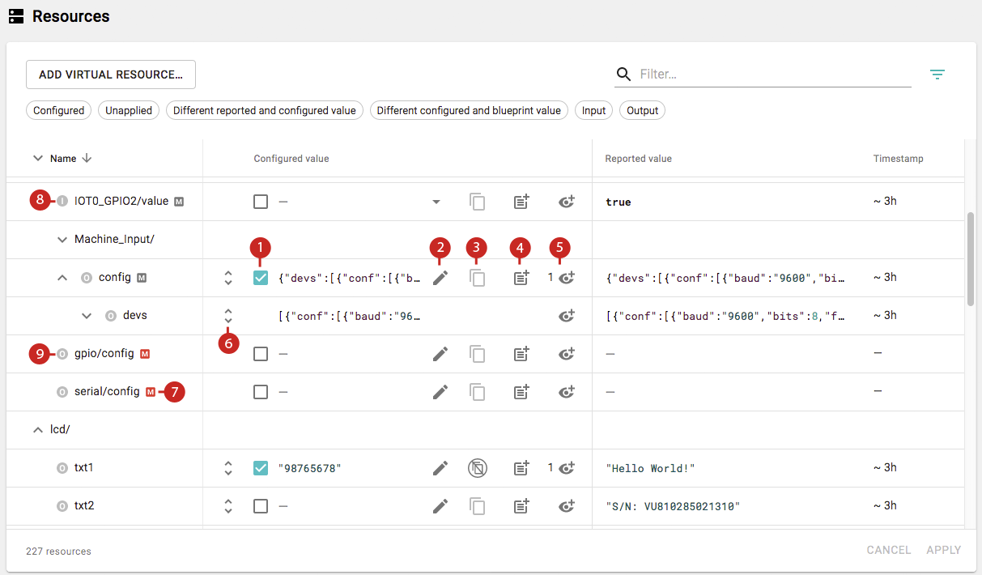
Task: Click the Apply button
Action: click(944, 550)
